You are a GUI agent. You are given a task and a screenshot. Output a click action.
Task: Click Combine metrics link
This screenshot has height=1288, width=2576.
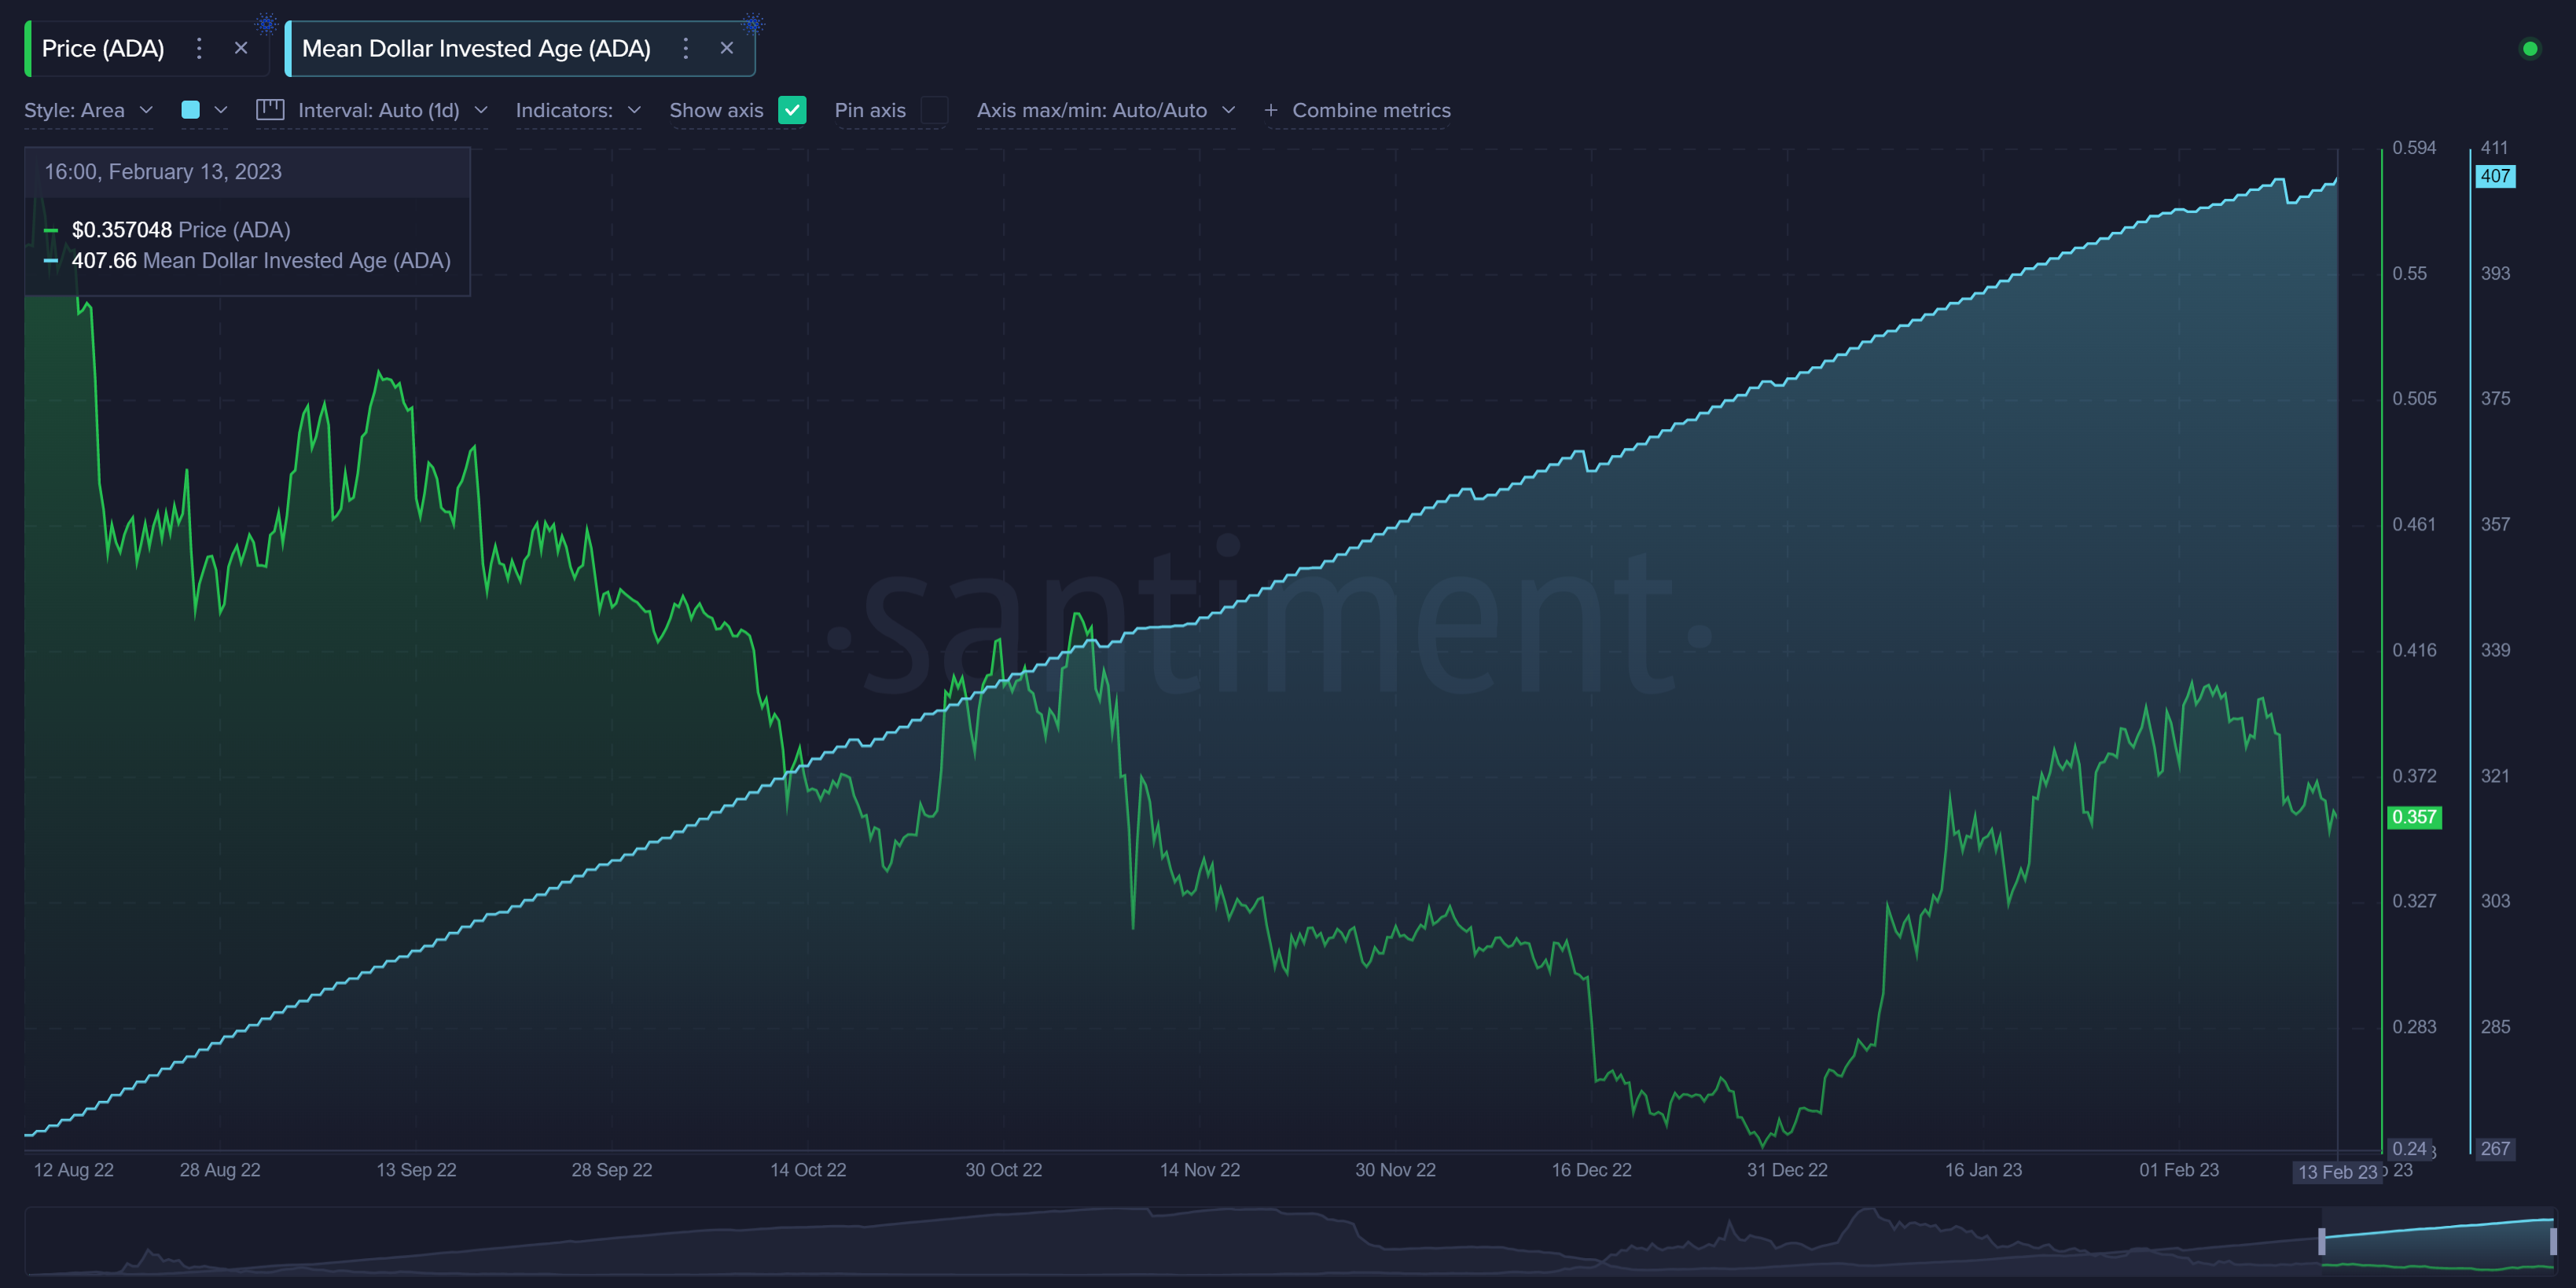tap(1371, 110)
